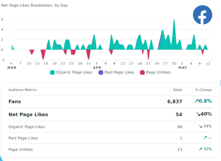Image resolution: width=221 pixels, height=161 pixels.
Task: Click the Audience Metrics header
Action: [x=23, y=90]
